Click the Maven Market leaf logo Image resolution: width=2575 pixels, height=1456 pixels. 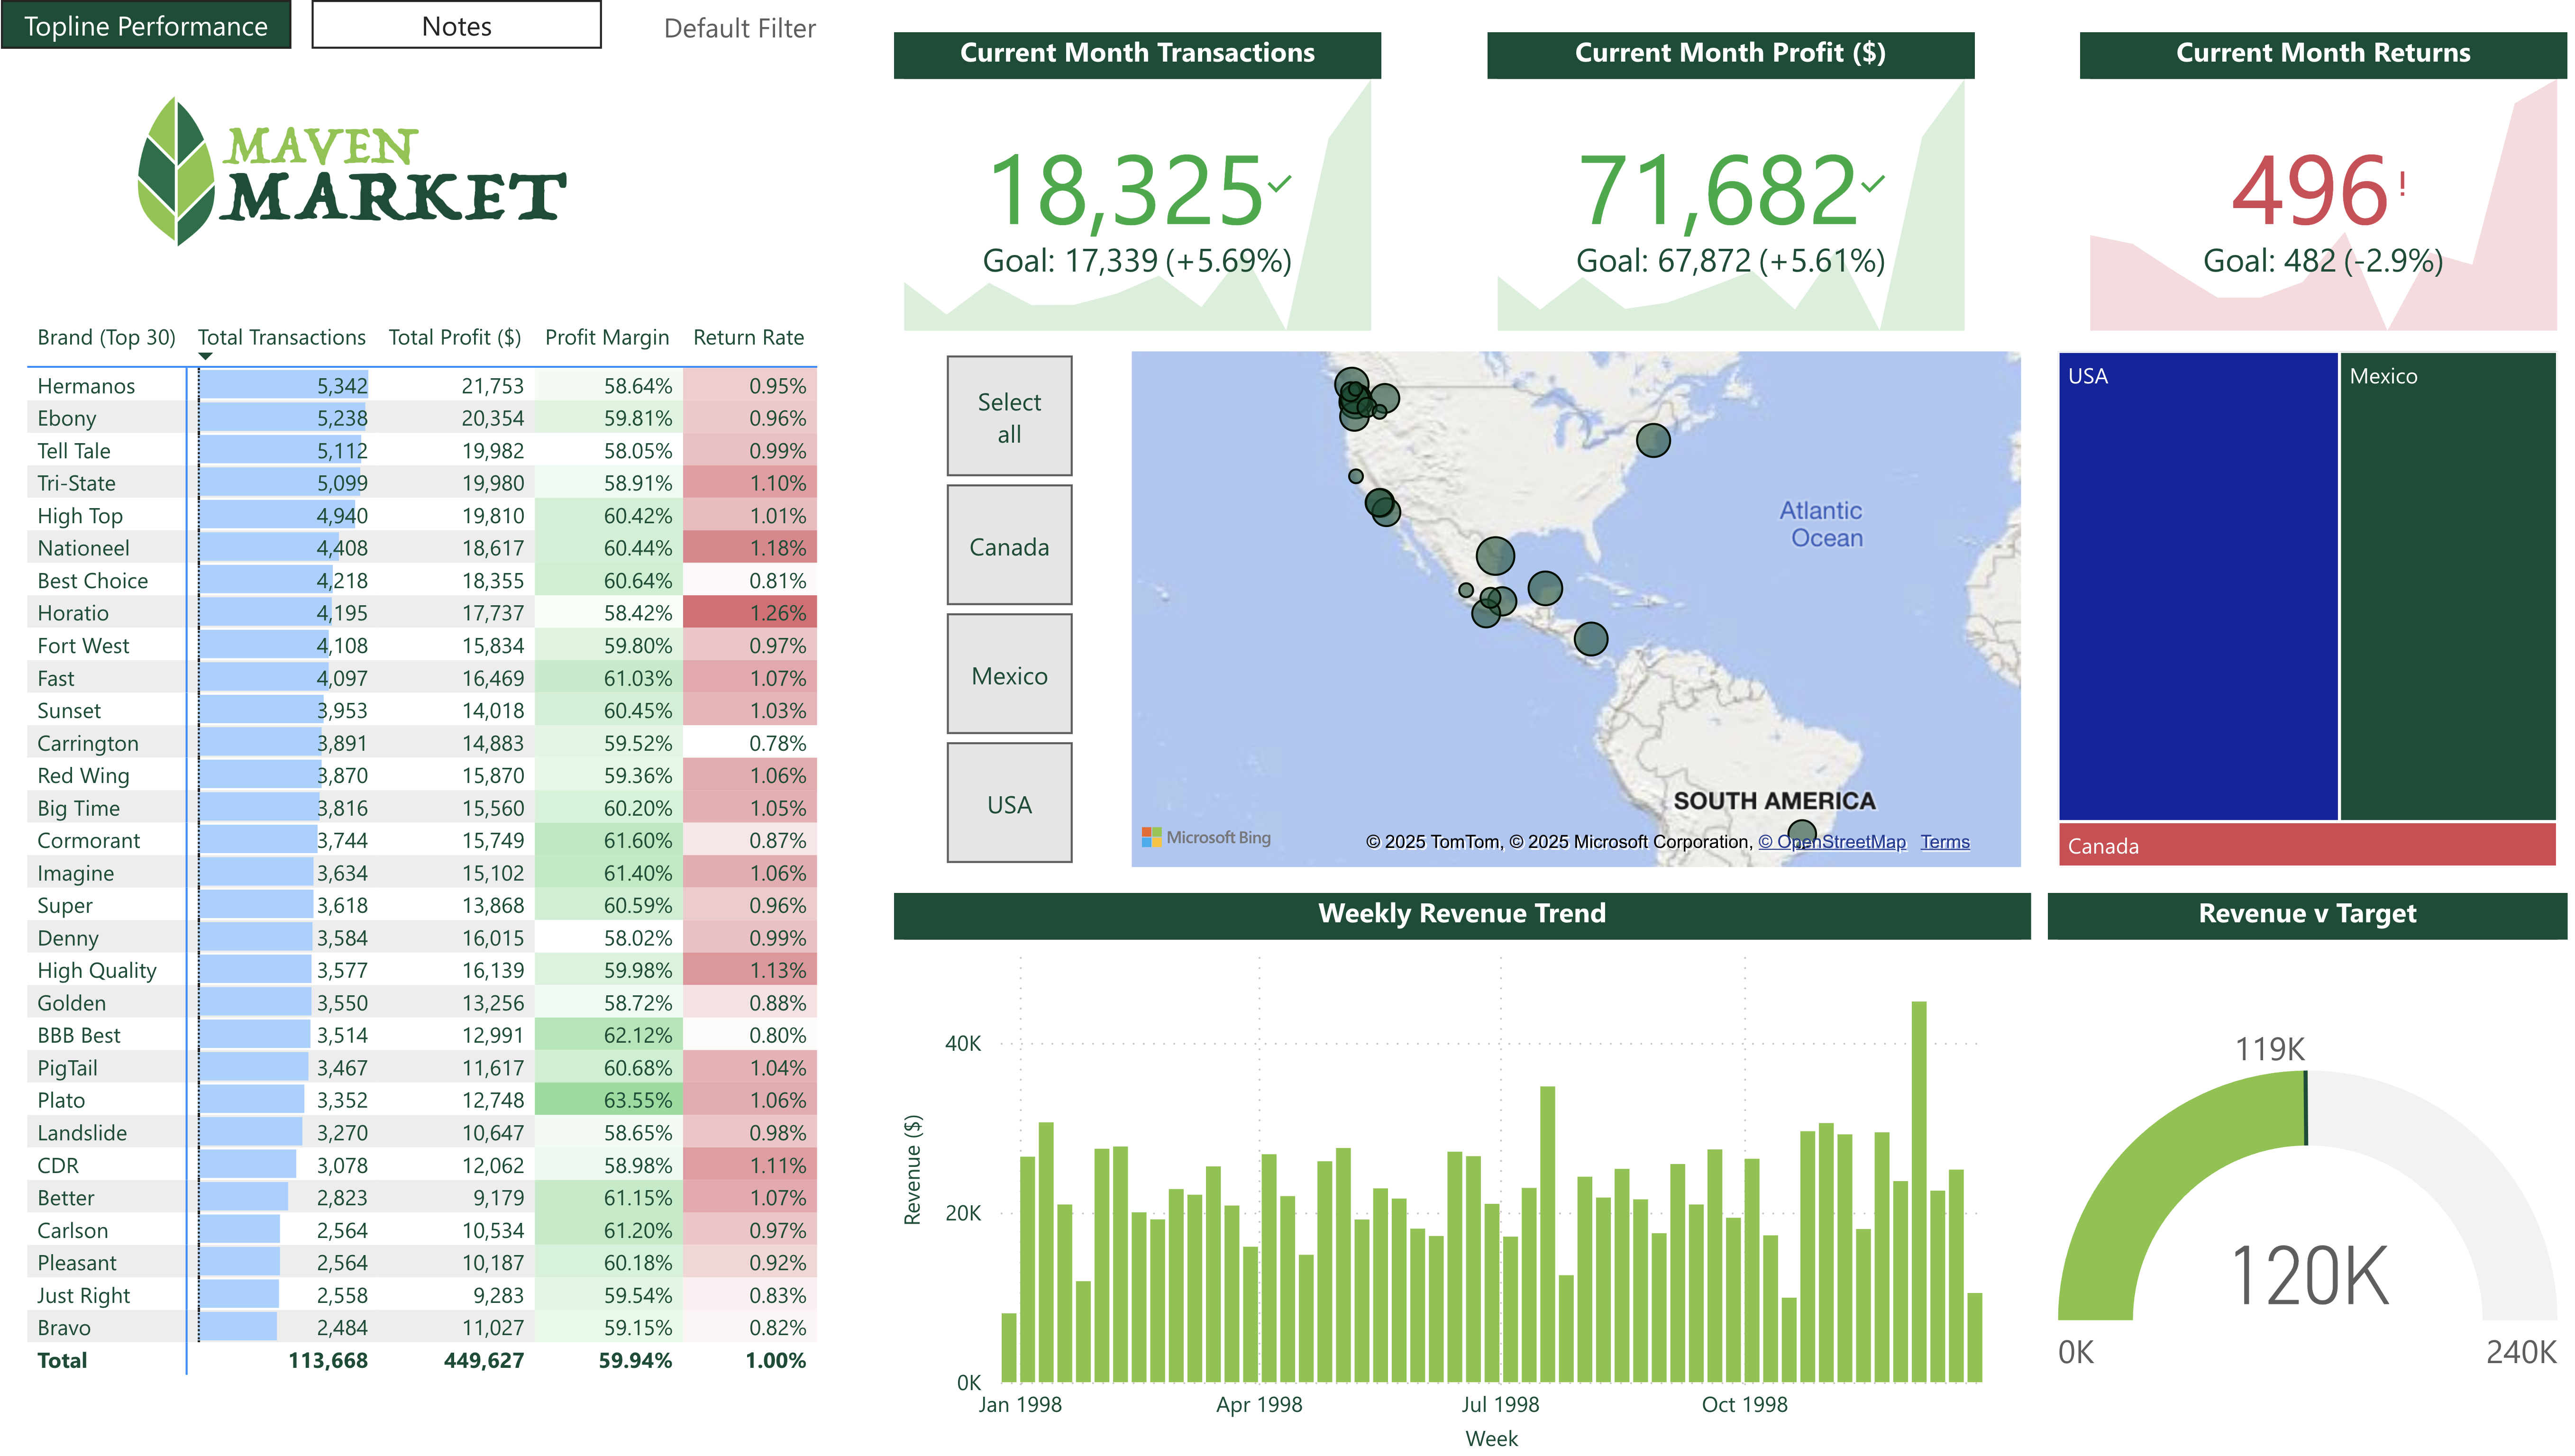[176, 172]
